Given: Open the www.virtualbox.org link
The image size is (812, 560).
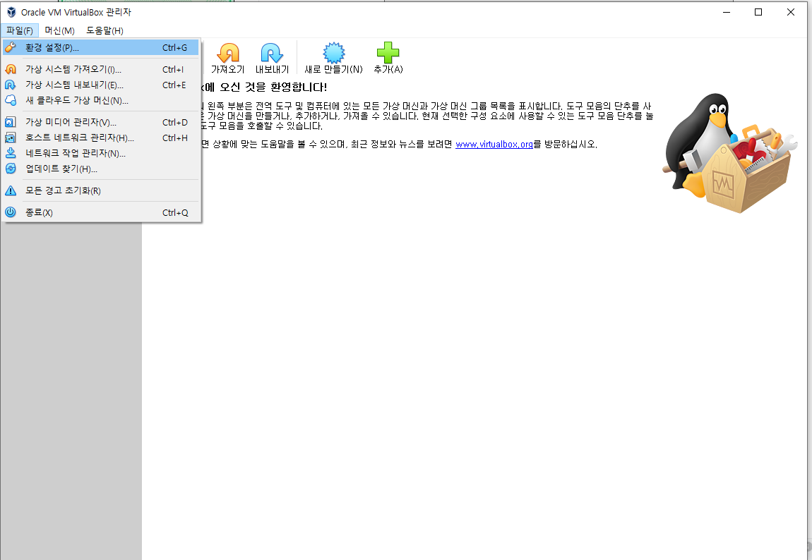Looking at the screenshot, I should (x=494, y=145).
